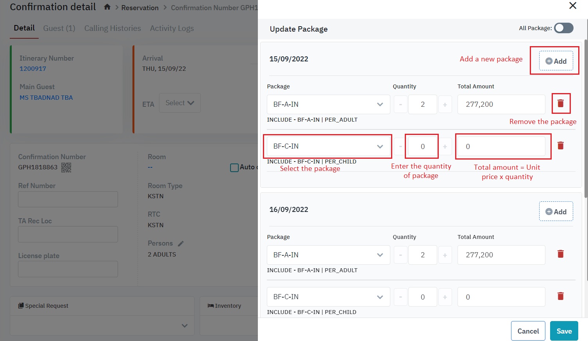This screenshot has width=588, height=341.
Task: Increase quantity of BF-A-IN on 15/09/2022
Action: tap(445, 104)
